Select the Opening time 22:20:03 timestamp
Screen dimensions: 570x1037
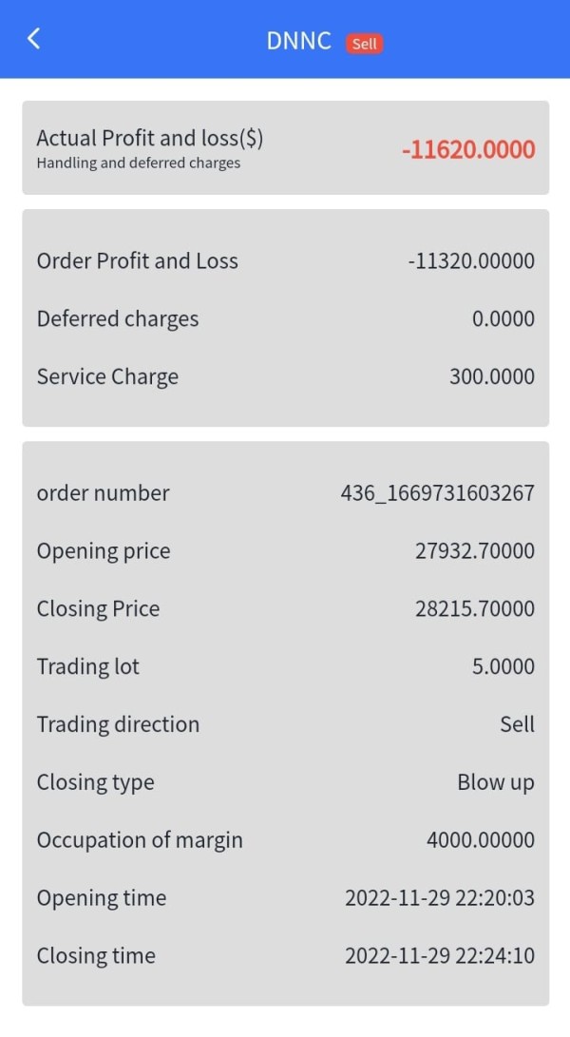tap(439, 898)
